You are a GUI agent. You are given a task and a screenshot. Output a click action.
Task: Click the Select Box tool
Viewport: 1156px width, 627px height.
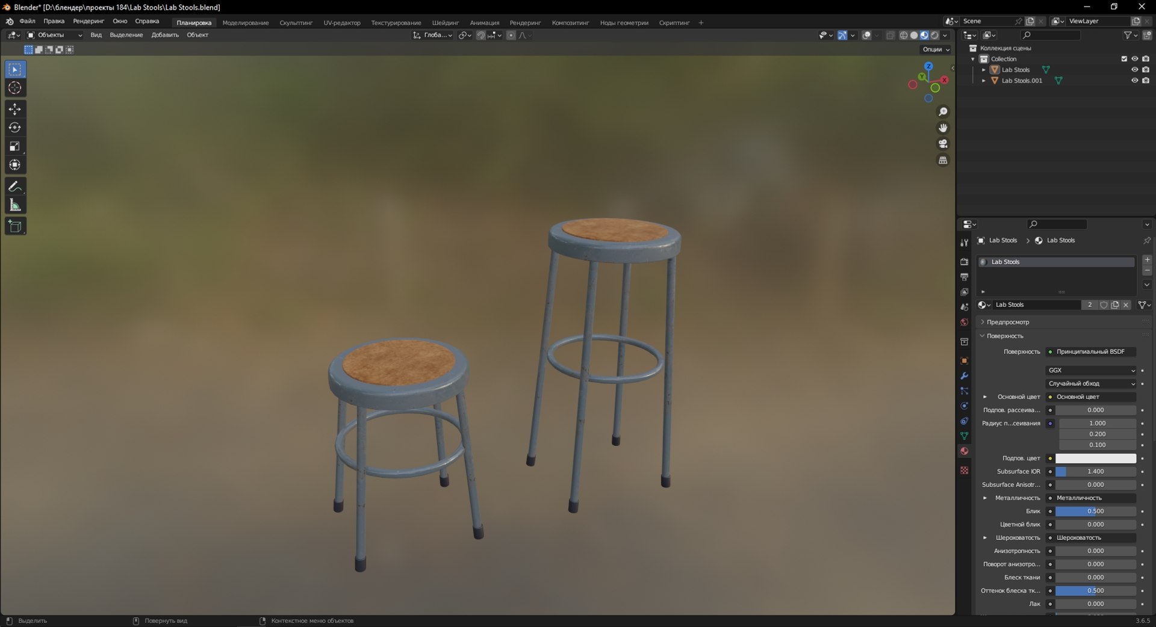pos(15,69)
